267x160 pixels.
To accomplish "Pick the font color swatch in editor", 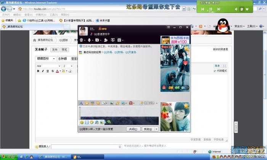I will pyautogui.click(x=58, y=71).
